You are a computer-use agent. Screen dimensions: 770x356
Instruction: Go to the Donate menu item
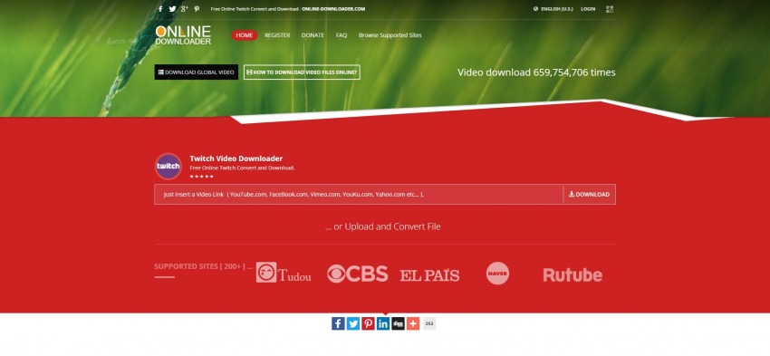[x=313, y=35]
